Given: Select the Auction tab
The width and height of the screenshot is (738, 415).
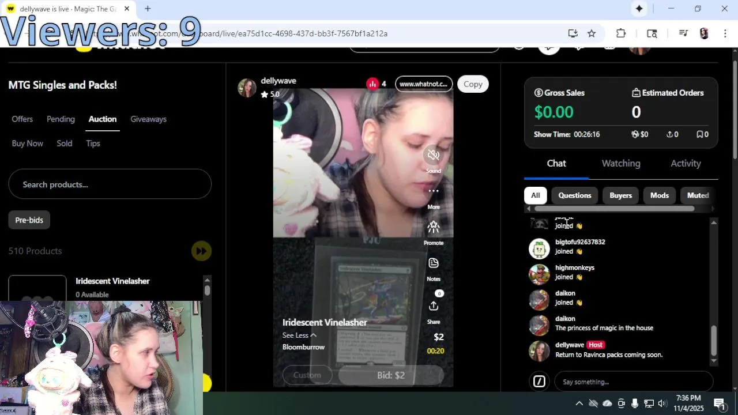Looking at the screenshot, I should pyautogui.click(x=103, y=119).
